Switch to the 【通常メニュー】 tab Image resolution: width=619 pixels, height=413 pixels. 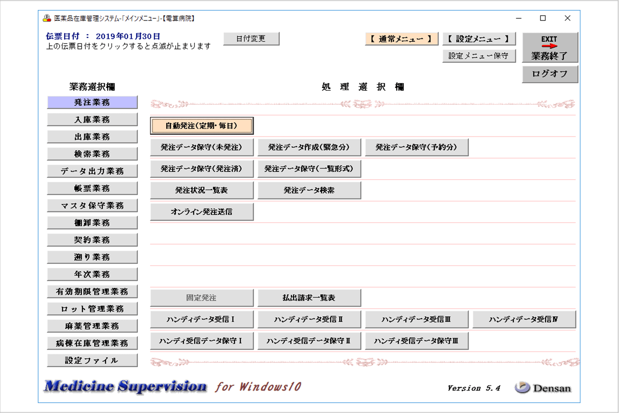401,39
